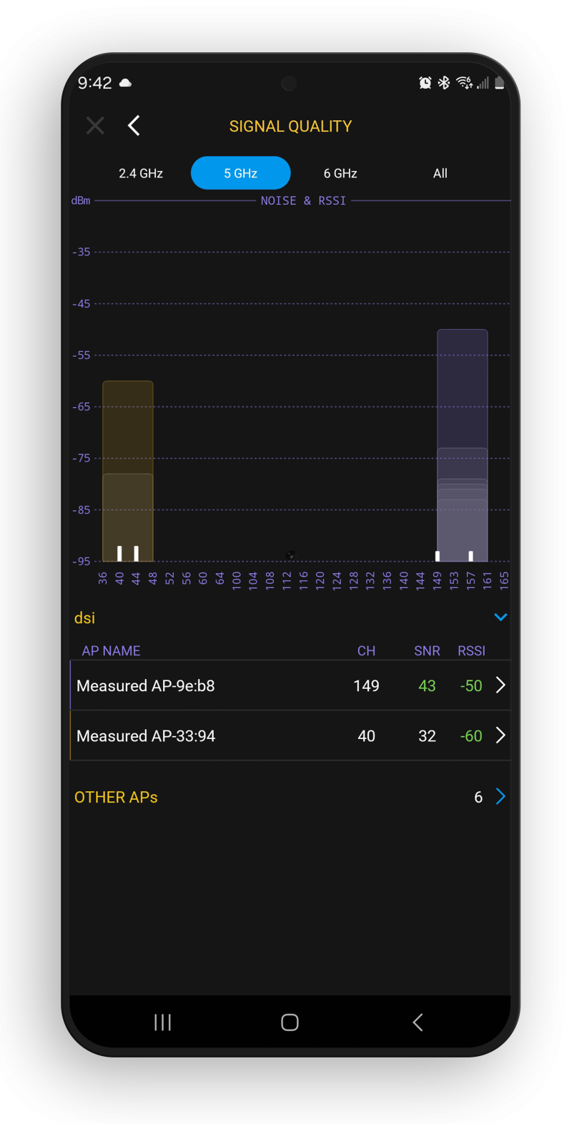Show All frequency bands
The width and height of the screenshot is (572, 1124).
tap(440, 173)
